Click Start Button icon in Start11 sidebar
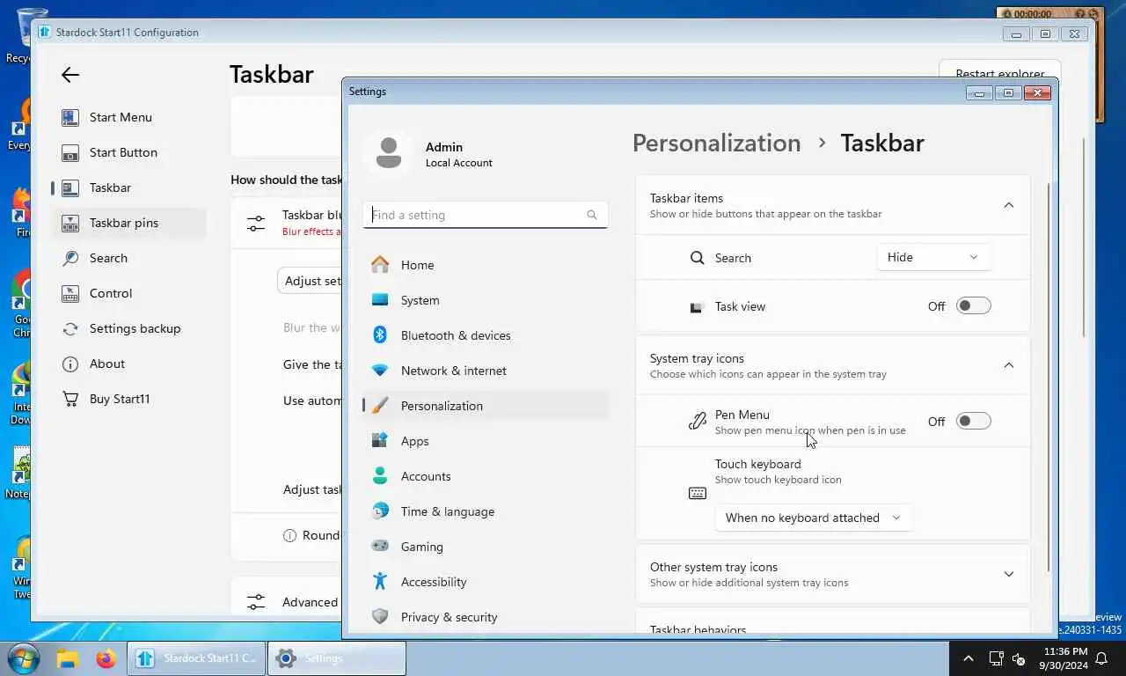Image resolution: width=1126 pixels, height=676 pixels. tap(70, 152)
